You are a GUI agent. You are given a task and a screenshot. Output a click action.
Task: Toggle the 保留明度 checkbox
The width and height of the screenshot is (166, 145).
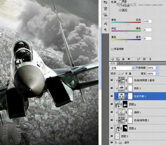112,49
